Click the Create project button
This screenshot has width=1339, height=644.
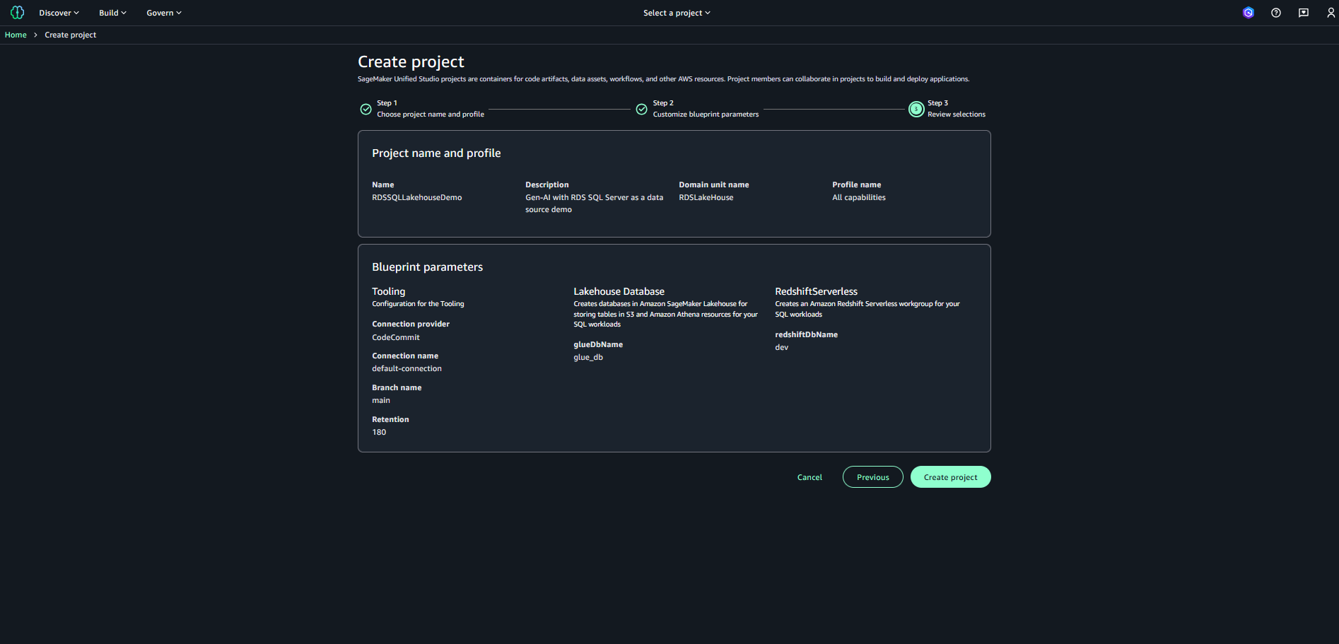point(951,477)
